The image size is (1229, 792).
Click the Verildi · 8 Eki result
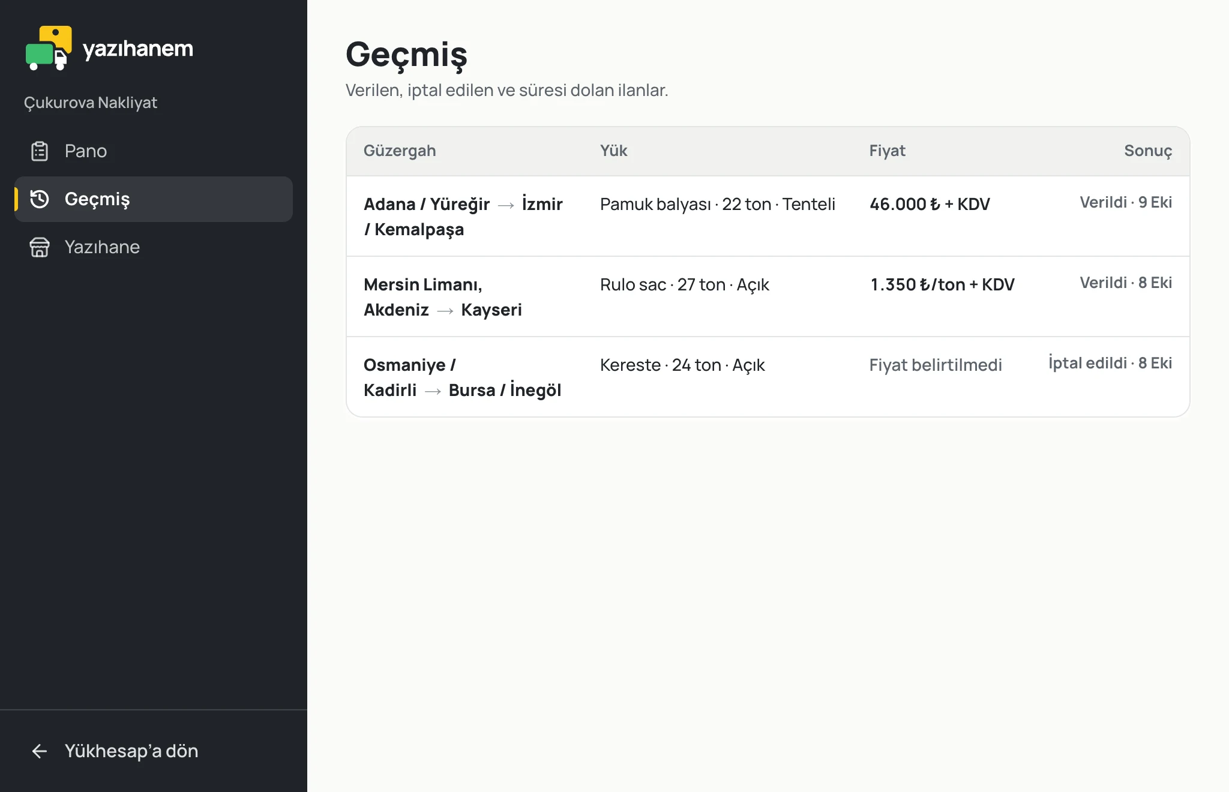click(1126, 283)
